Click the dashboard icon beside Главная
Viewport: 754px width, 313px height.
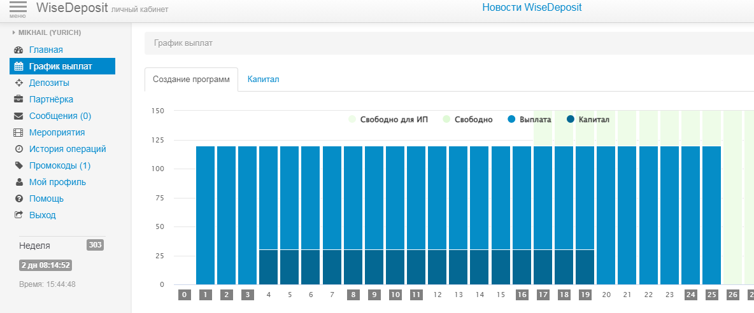coord(18,50)
